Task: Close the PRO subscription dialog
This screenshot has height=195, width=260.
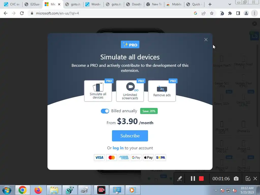Action: tap(206, 39)
